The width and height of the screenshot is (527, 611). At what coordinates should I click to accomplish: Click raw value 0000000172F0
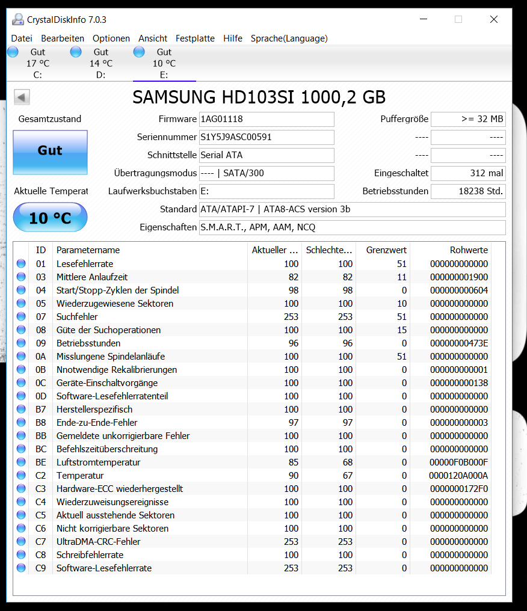coord(459,489)
